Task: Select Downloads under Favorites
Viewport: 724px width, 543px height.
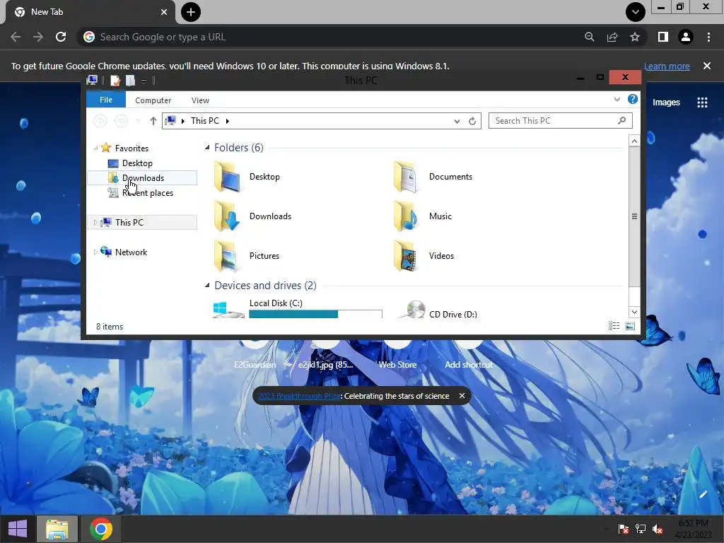Action: tap(142, 178)
